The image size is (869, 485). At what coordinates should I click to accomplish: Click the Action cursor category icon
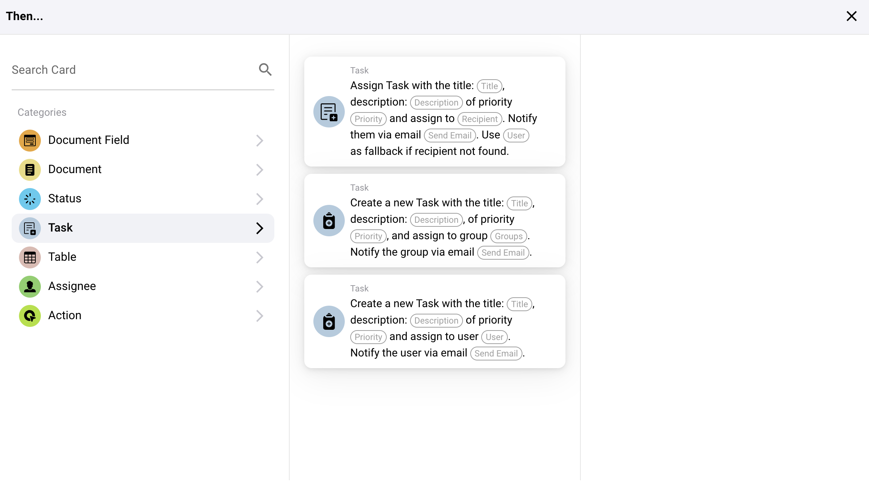tap(30, 316)
